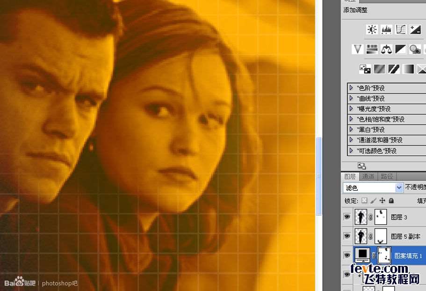Select the layer named 图层 5 副本

click(x=405, y=236)
